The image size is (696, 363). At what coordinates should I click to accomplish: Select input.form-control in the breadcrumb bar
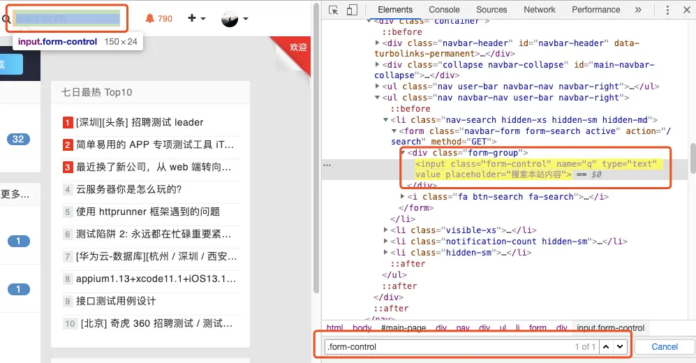click(610, 327)
